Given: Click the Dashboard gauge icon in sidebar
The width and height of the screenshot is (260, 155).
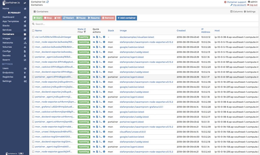Looking at the screenshot, I should tap(25, 17).
